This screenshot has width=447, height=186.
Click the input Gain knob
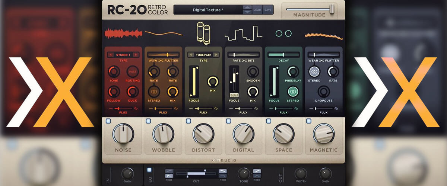point(127,174)
